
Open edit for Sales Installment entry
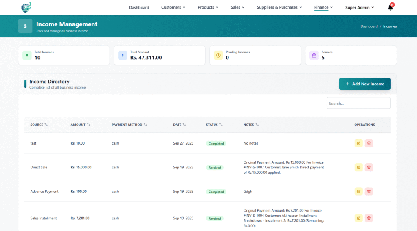pos(358,218)
